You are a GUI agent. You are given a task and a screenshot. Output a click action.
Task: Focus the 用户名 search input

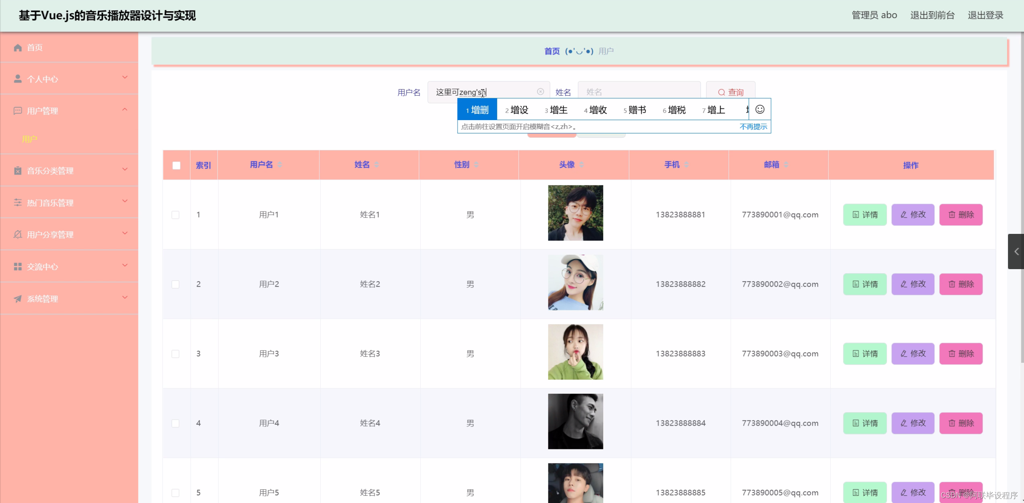click(x=488, y=92)
